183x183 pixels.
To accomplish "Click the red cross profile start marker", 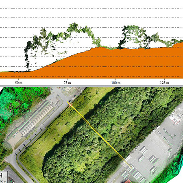I will (70, 105).
